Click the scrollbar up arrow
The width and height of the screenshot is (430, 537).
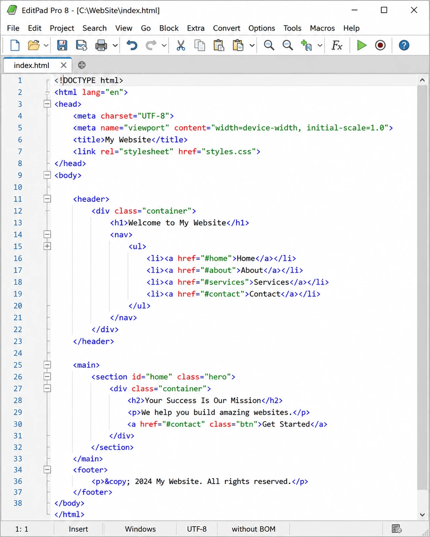tap(422, 80)
